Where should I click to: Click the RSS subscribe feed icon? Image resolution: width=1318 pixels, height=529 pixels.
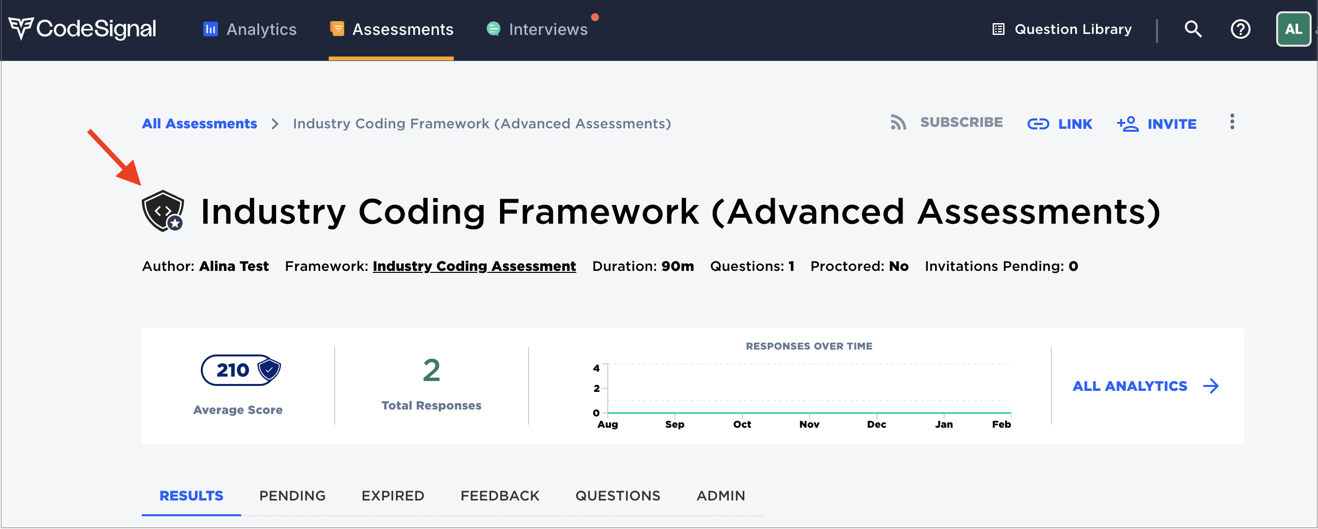click(x=898, y=123)
